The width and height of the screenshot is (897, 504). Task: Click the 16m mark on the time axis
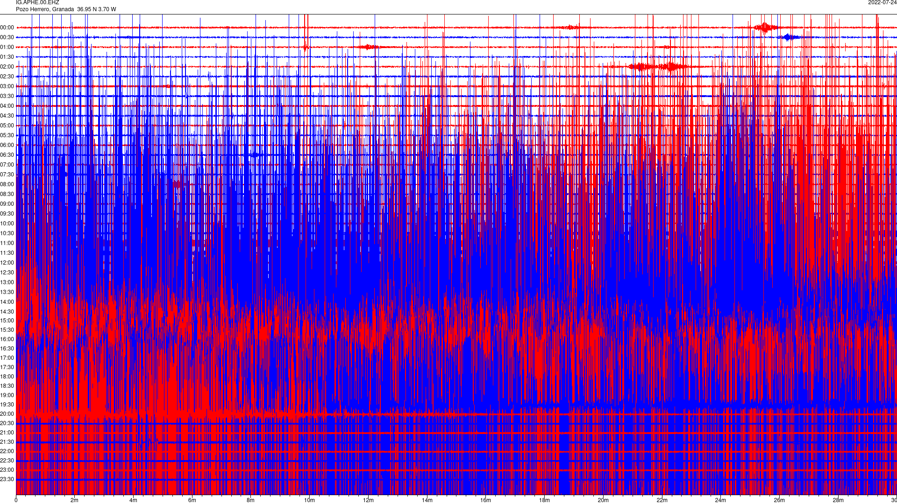[x=485, y=500]
